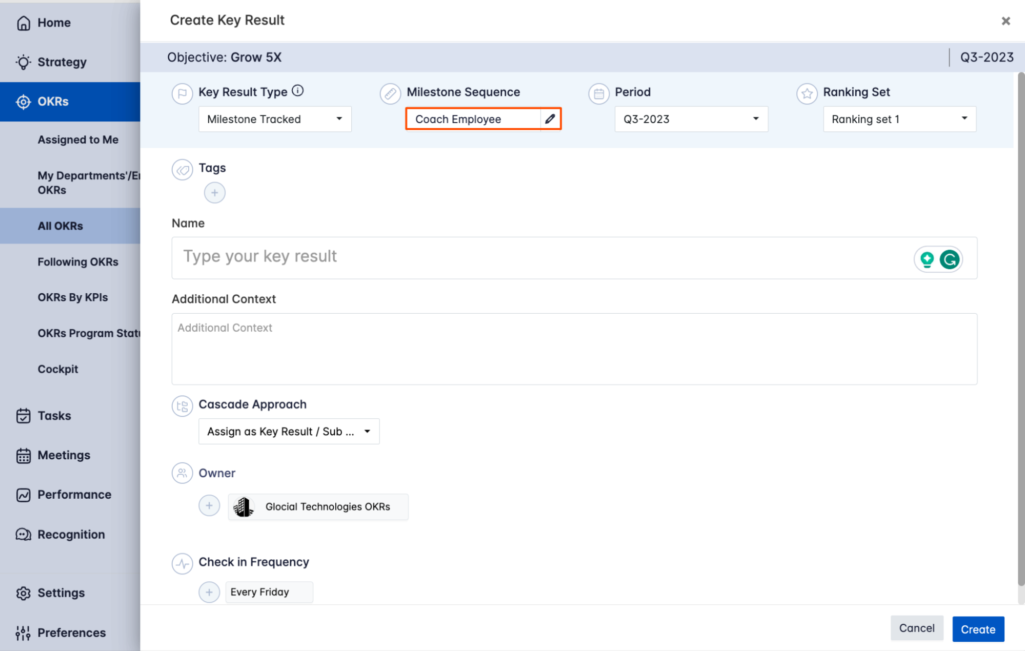
Task: Go to Assigned to Me OKRs
Action: 78,139
